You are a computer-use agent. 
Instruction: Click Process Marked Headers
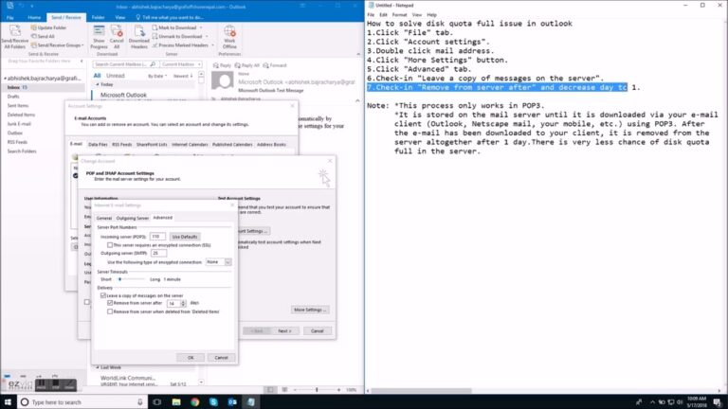(x=180, y=45)
